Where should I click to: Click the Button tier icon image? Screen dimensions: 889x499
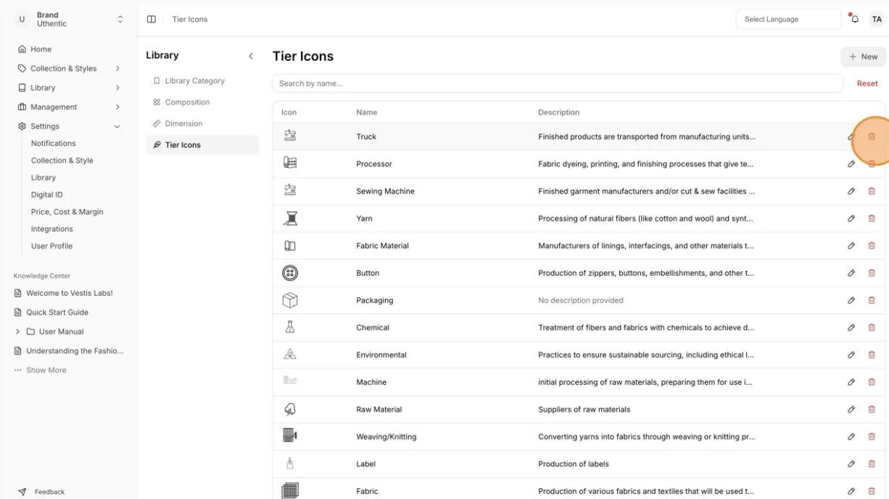click(290, 273)
